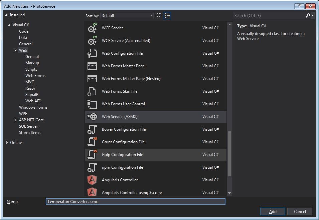Select Data category in the tree
The width and height of the screenshot is (319, 220).
(x=23, y=38)
